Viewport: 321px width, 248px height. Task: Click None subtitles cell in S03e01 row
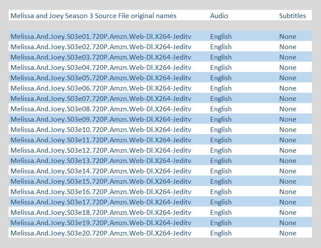pos(288,37)
